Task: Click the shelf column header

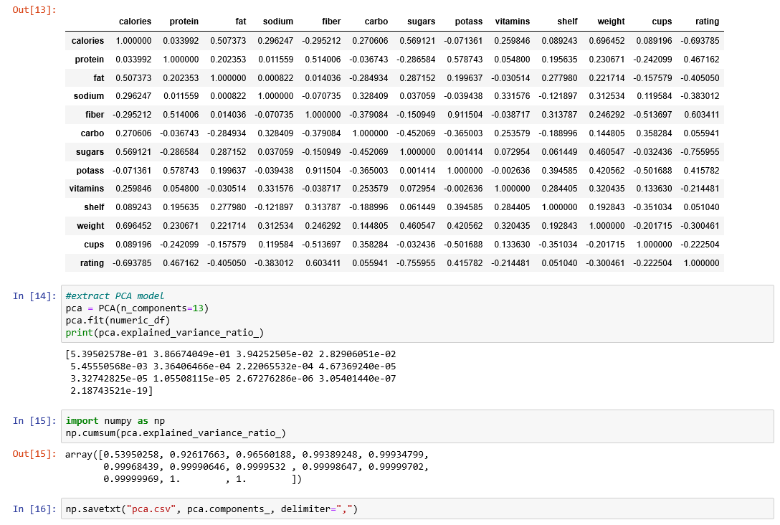Action: (567, 22)
